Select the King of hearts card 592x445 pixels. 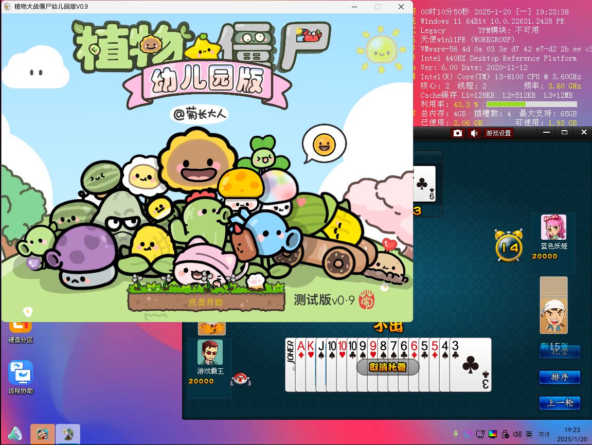point(311,365)
